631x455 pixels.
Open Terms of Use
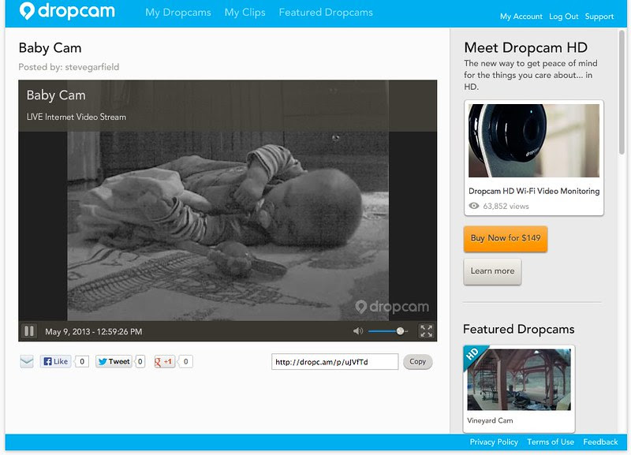coord(551,442)
